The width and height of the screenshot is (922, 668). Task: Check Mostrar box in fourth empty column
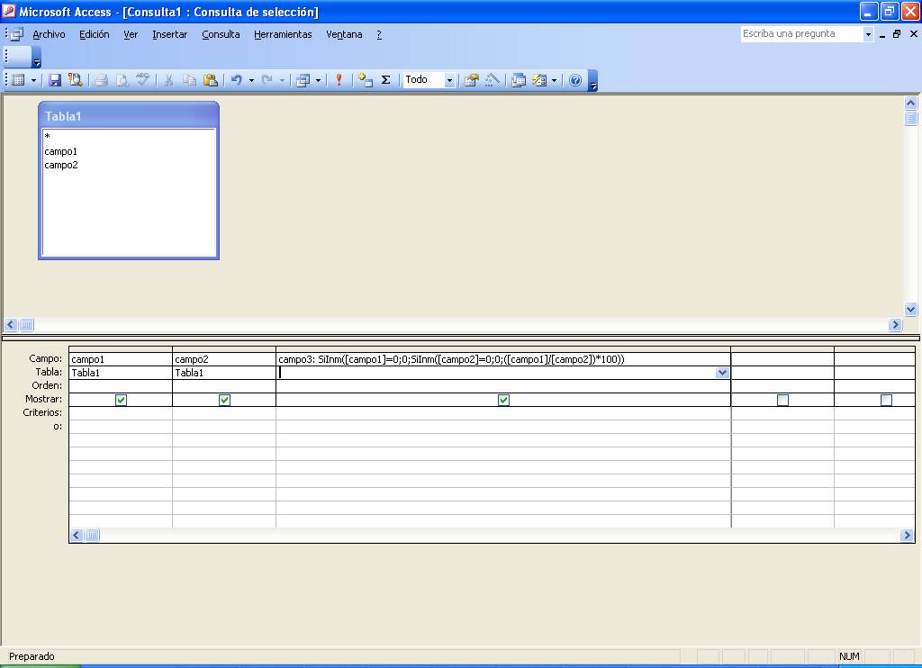[782, 400]
